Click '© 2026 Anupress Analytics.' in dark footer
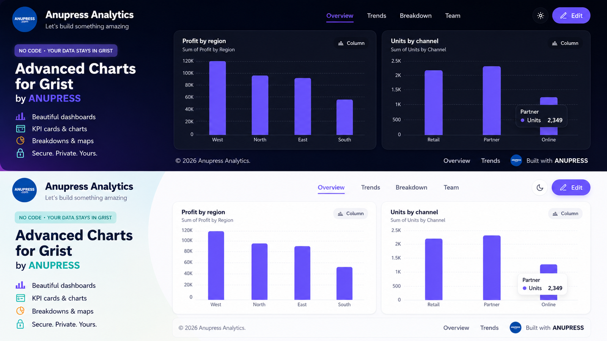This screenshot has width=607, height=341. pyautogui.click(x=213, y=161)
